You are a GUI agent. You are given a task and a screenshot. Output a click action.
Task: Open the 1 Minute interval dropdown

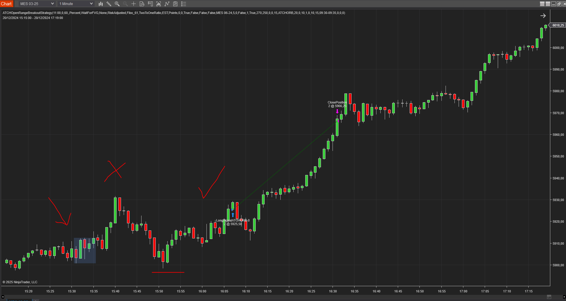click(76, 4)
